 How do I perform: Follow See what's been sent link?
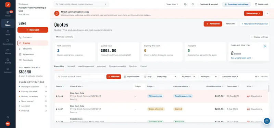[242, 58]
